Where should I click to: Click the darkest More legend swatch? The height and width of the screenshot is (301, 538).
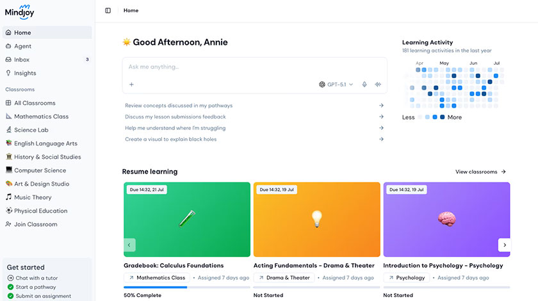443,117
